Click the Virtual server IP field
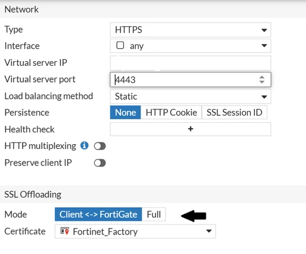This screenshot has height=254, width=306. click(x=190, y=63)
